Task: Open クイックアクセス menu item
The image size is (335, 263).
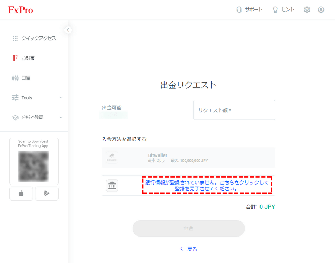Action: tap(39, 38)
